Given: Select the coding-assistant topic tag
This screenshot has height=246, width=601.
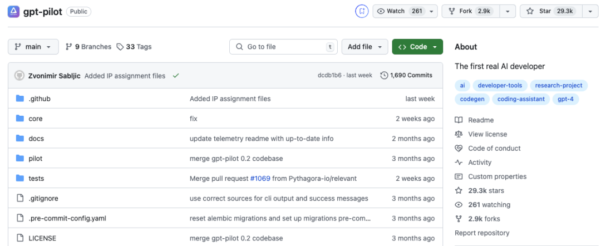Looking at the screenshot, I should [x=521, y=99].
